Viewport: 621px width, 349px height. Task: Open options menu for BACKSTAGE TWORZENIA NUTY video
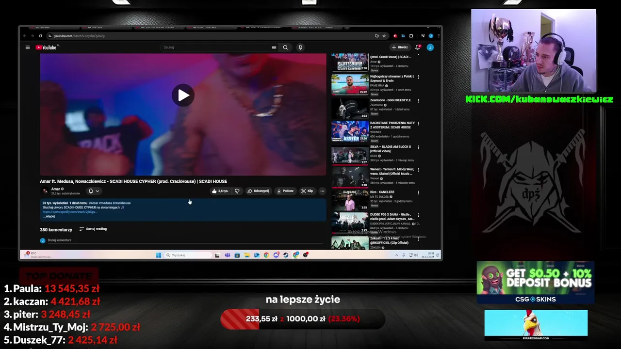(x=418, y=124)
